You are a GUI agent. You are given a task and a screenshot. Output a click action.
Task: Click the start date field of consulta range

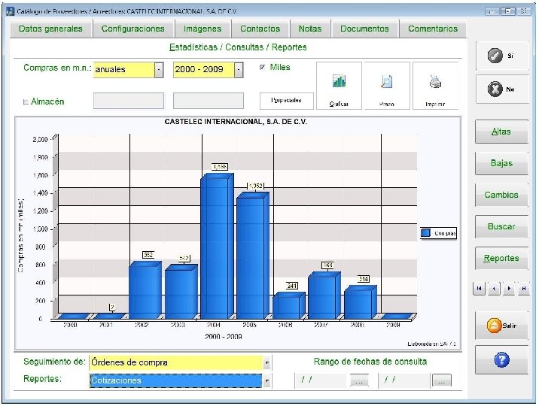[x=321, y=380]
